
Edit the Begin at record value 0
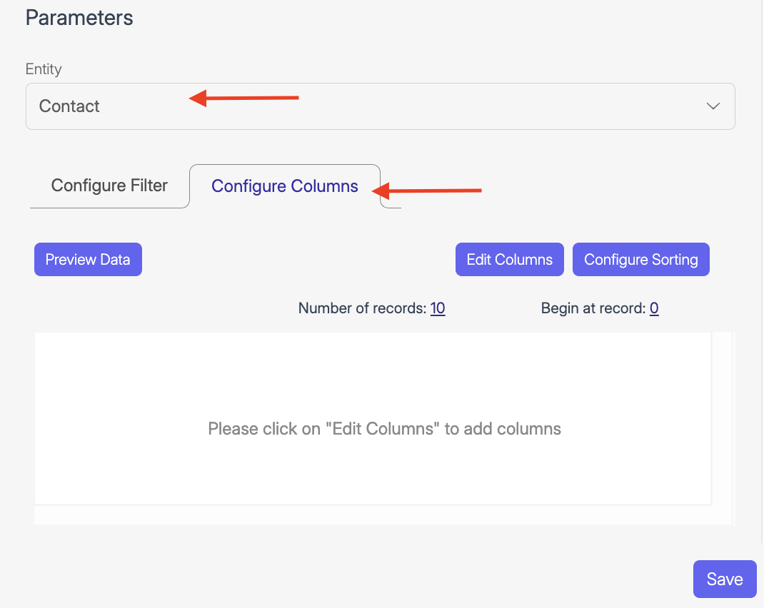[654, 308]
